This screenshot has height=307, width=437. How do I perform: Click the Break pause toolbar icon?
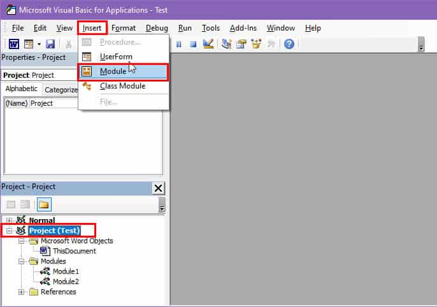pos(178,44)
